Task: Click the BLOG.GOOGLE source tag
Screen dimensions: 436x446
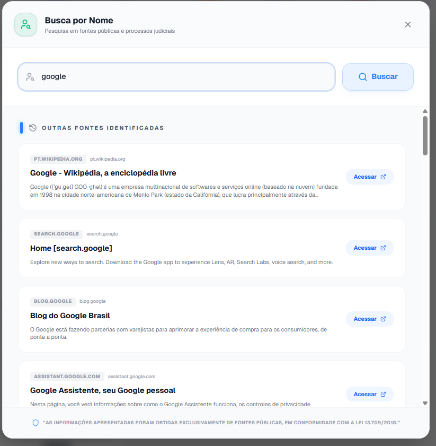Action: (52, 301)
